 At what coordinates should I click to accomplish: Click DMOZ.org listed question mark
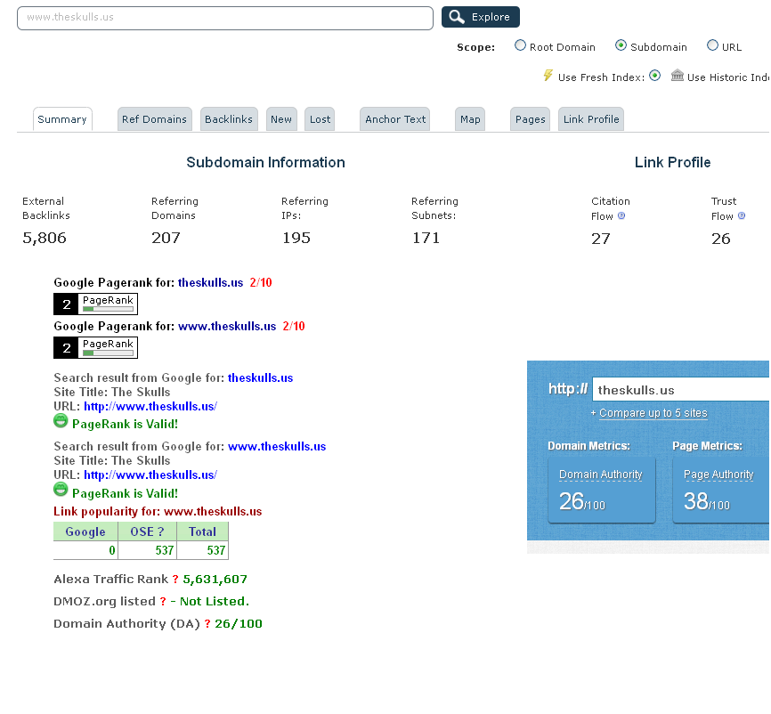[x=163, y=602]
